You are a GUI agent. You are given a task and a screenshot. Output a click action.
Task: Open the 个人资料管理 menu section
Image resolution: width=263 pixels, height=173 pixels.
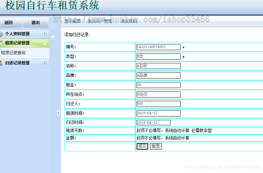click(24, 34)
